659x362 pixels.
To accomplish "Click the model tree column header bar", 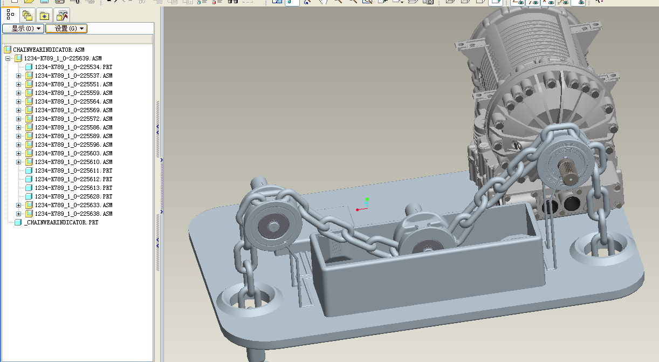I will tap(77, 39).
